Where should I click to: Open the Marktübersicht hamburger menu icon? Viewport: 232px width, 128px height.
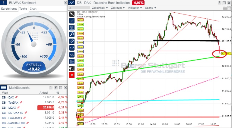(3, 88)
